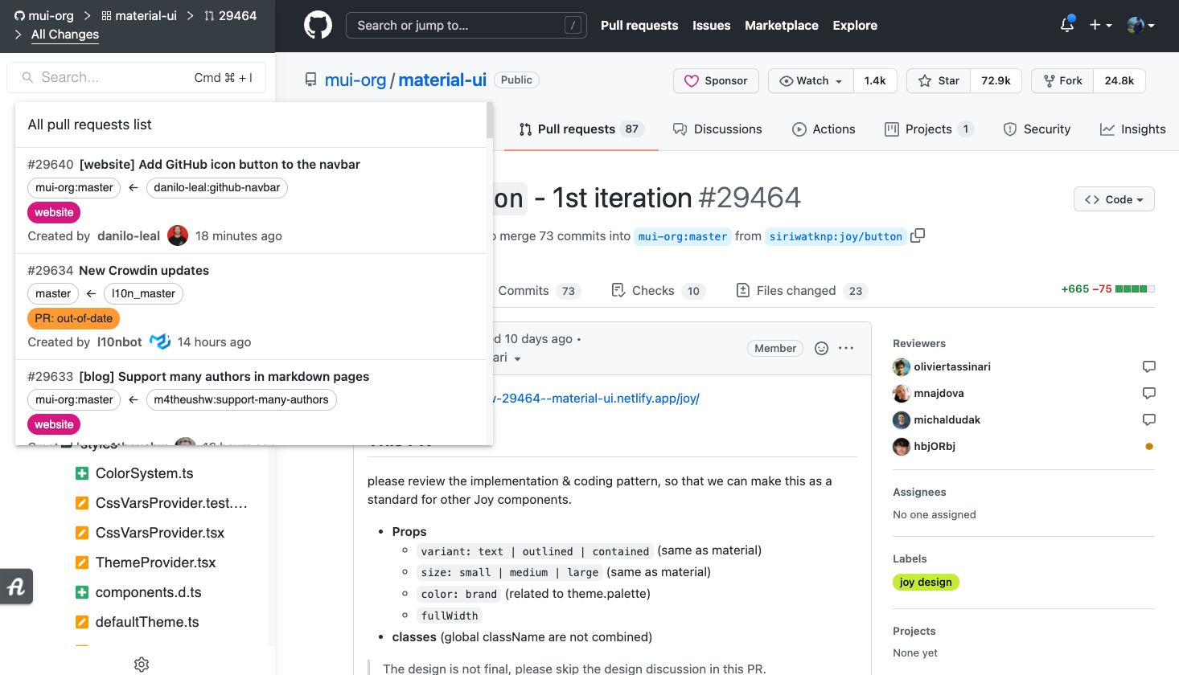The image size is (1179, 675).
Task: Click defaultTheme.ts modified-file icon
Action: coord(82,622)
